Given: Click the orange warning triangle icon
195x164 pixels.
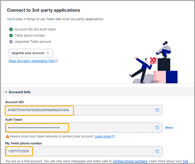Looking at the screenshot, I should 7,137.
